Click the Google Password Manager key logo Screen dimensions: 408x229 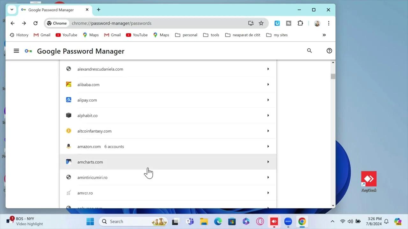tap(28, 51)
